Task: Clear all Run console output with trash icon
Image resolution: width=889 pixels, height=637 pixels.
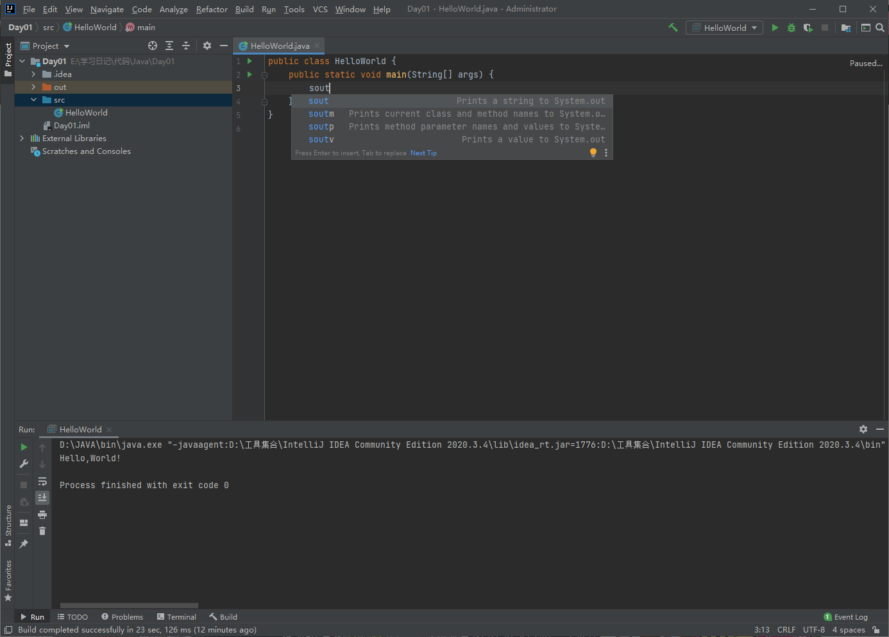Action: pyautogui.click(x=42, y=531)
